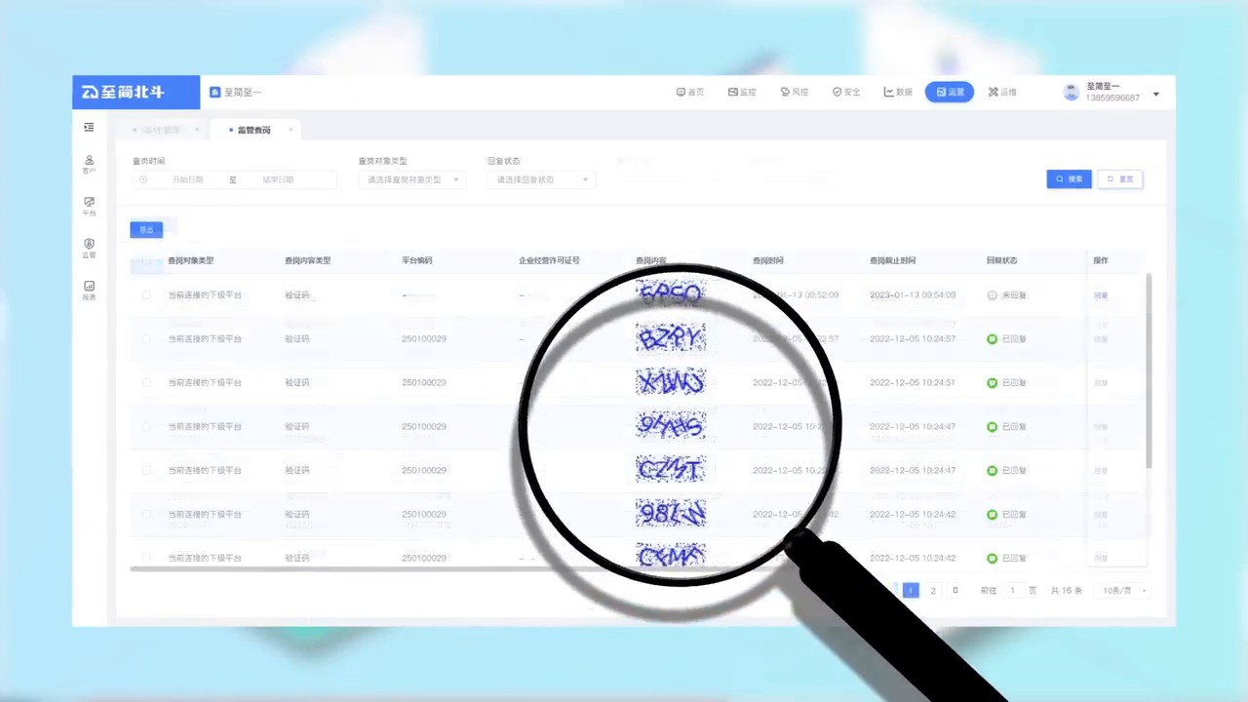Screen dimensions: 1248x702
Task: Open 监管 in the left sidebar
Action: coord(89,248)
